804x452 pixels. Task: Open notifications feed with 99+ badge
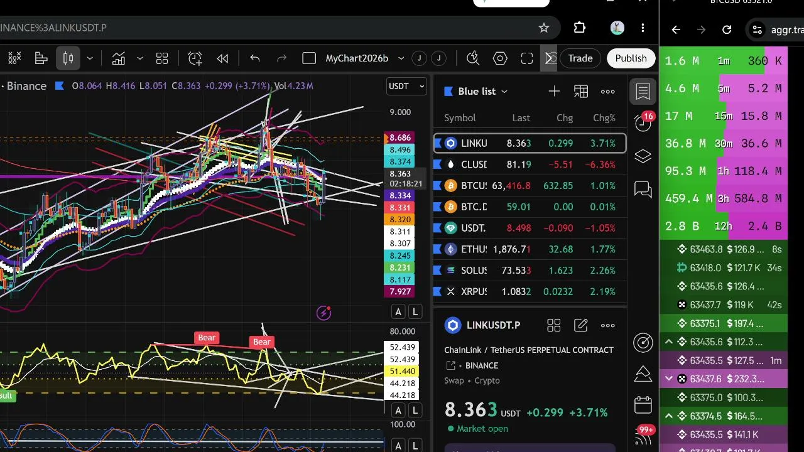pyautogui.click(x=643, y=434)
